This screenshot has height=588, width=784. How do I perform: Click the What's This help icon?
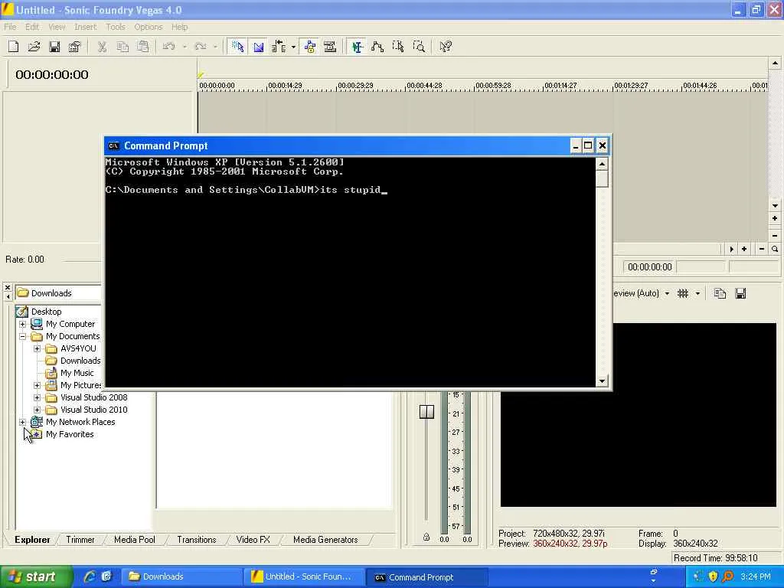pyautogui.click(x=446, y=47)
